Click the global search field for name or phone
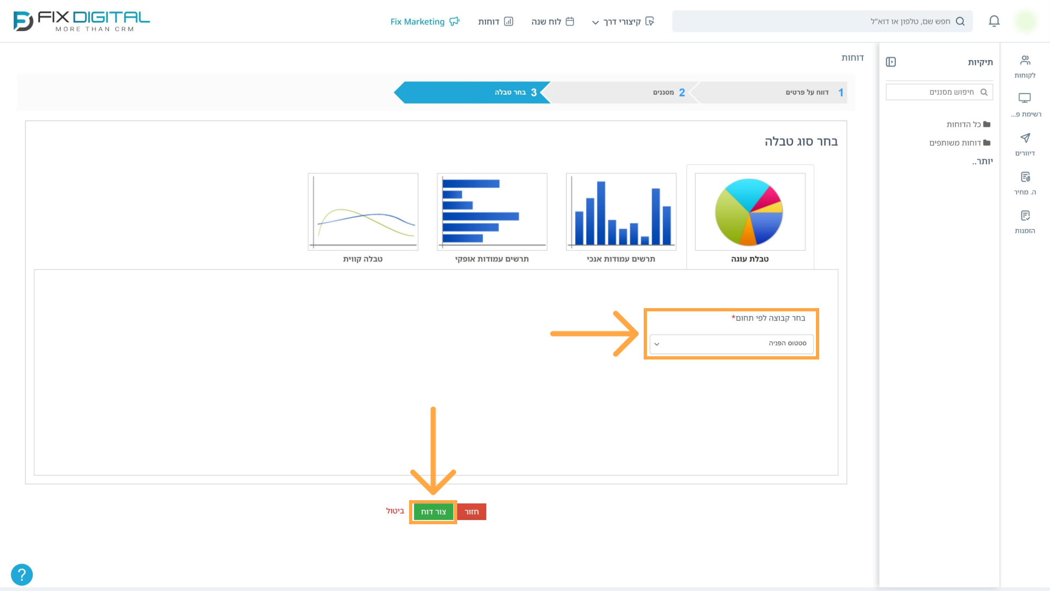Viewport: 1050px width, 591px height. (822, 21)
